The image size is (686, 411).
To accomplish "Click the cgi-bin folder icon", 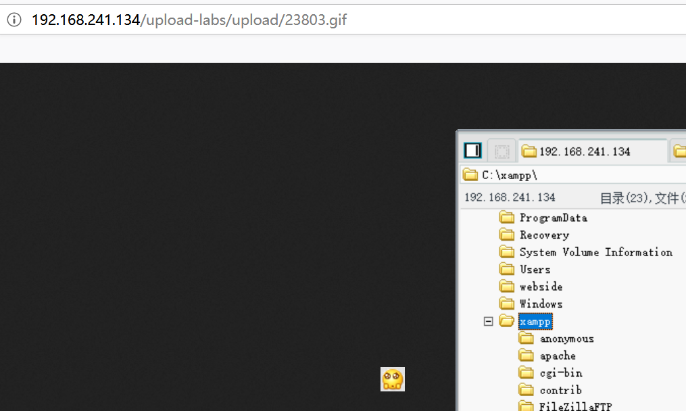I will coord(526,372).
